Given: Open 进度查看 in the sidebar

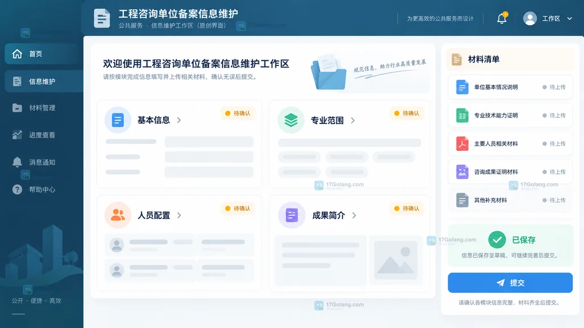Looking at the screenshot, I should click(x=42, y=134).
